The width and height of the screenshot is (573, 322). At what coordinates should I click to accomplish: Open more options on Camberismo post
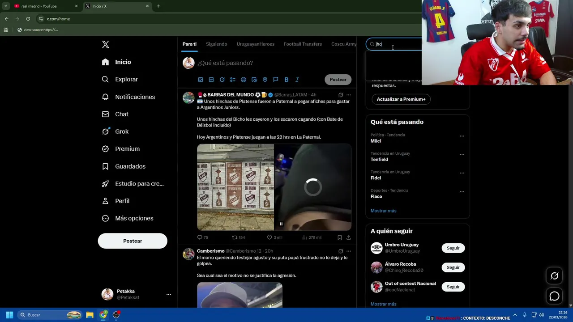tap(349, 251)
